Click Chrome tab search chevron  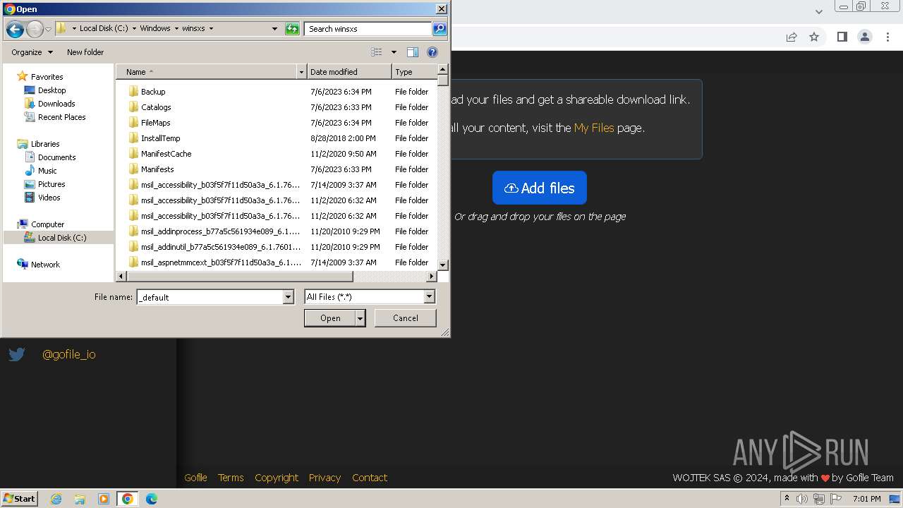[819, 11]
